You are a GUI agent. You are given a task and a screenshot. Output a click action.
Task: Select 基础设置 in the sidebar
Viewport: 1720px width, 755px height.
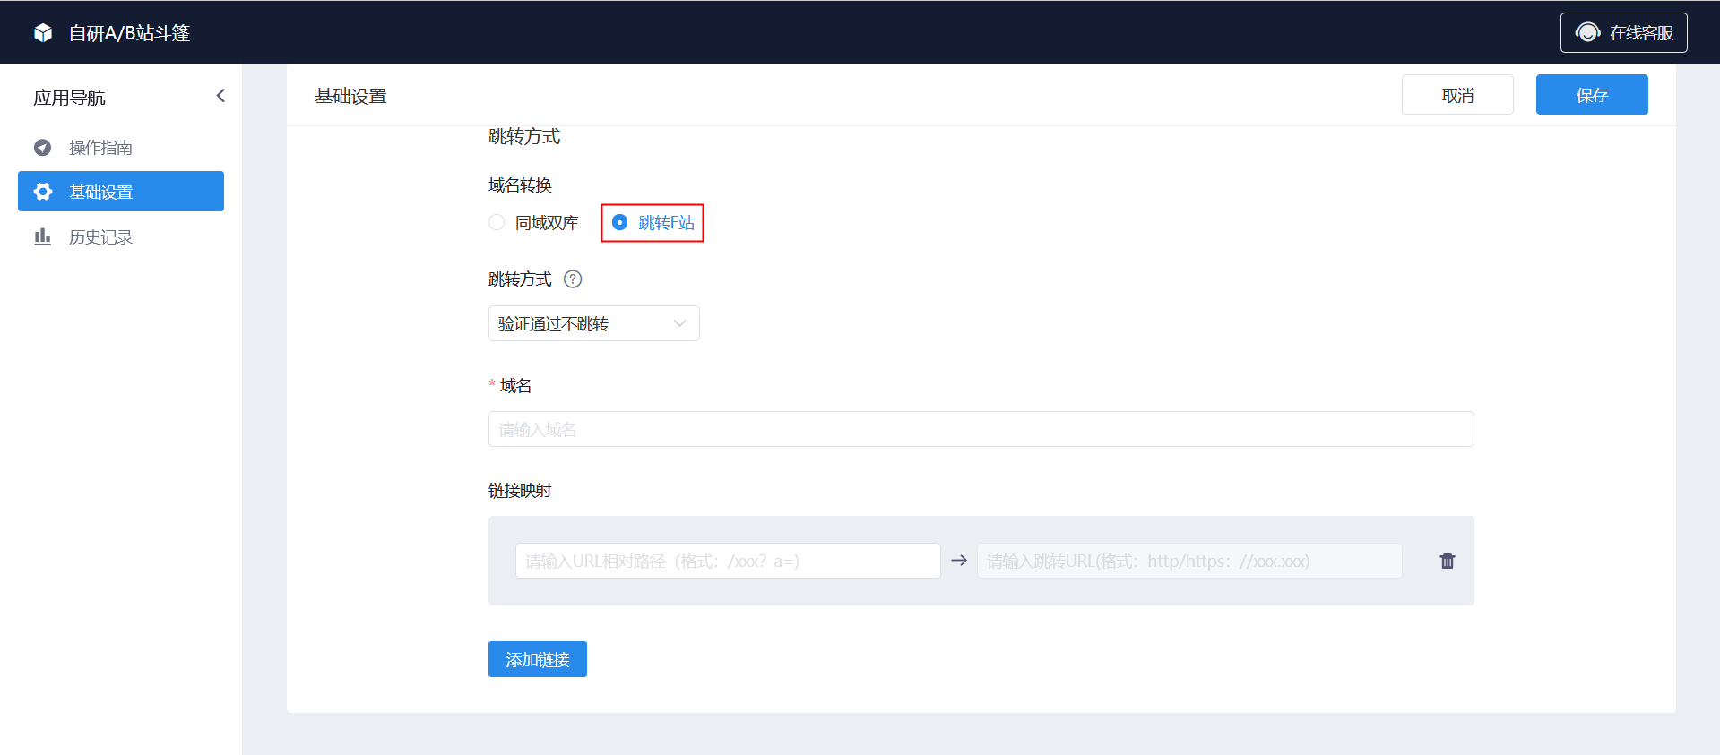[121, 192]
